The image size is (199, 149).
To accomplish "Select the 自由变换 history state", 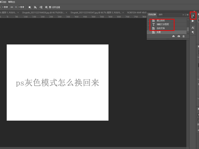I will [x=167, y=28].
